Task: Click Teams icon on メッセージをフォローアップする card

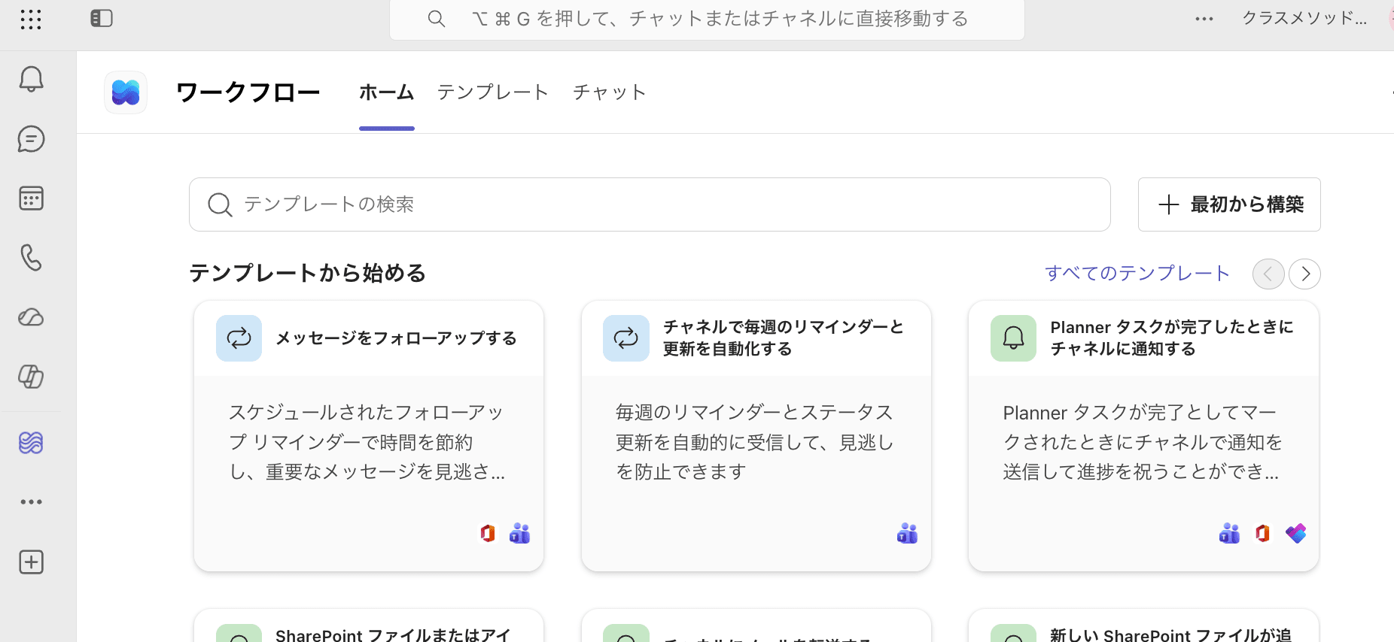Action: tap(519, 534)
